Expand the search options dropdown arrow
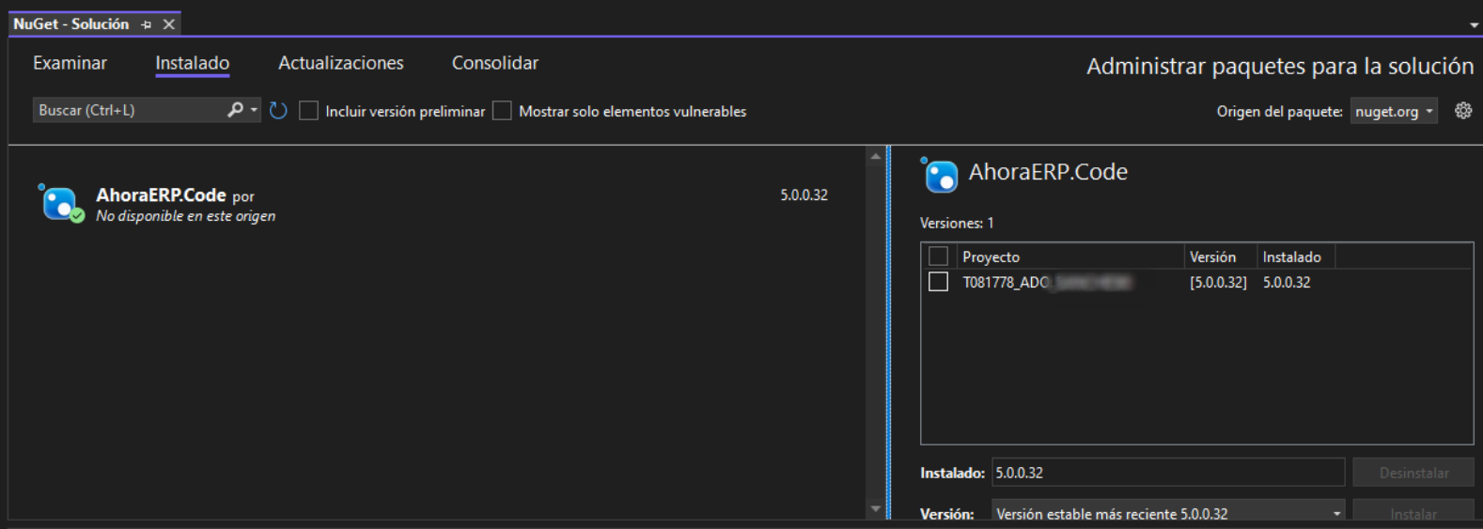This screenshot has height=529, width=1483. point(254,110)
